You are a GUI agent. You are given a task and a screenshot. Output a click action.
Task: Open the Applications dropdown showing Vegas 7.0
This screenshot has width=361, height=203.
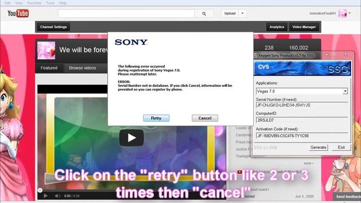(x=345, y=91)
